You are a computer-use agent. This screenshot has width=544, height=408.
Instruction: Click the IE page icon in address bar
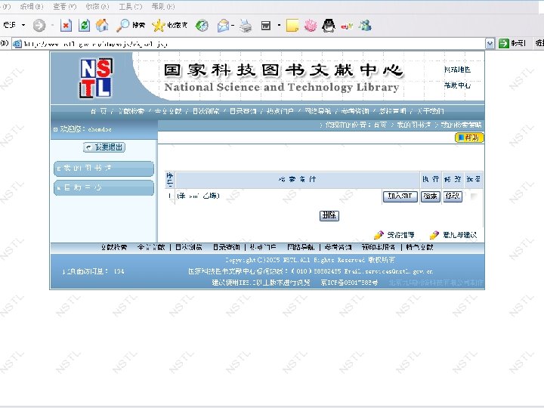click(x=17, y=44)
